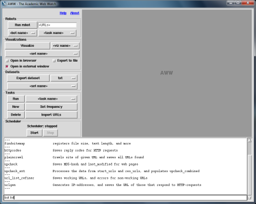This screenshot has width=256, height=204.
Task: Click the New task button
Action: [x=16, y=107]
